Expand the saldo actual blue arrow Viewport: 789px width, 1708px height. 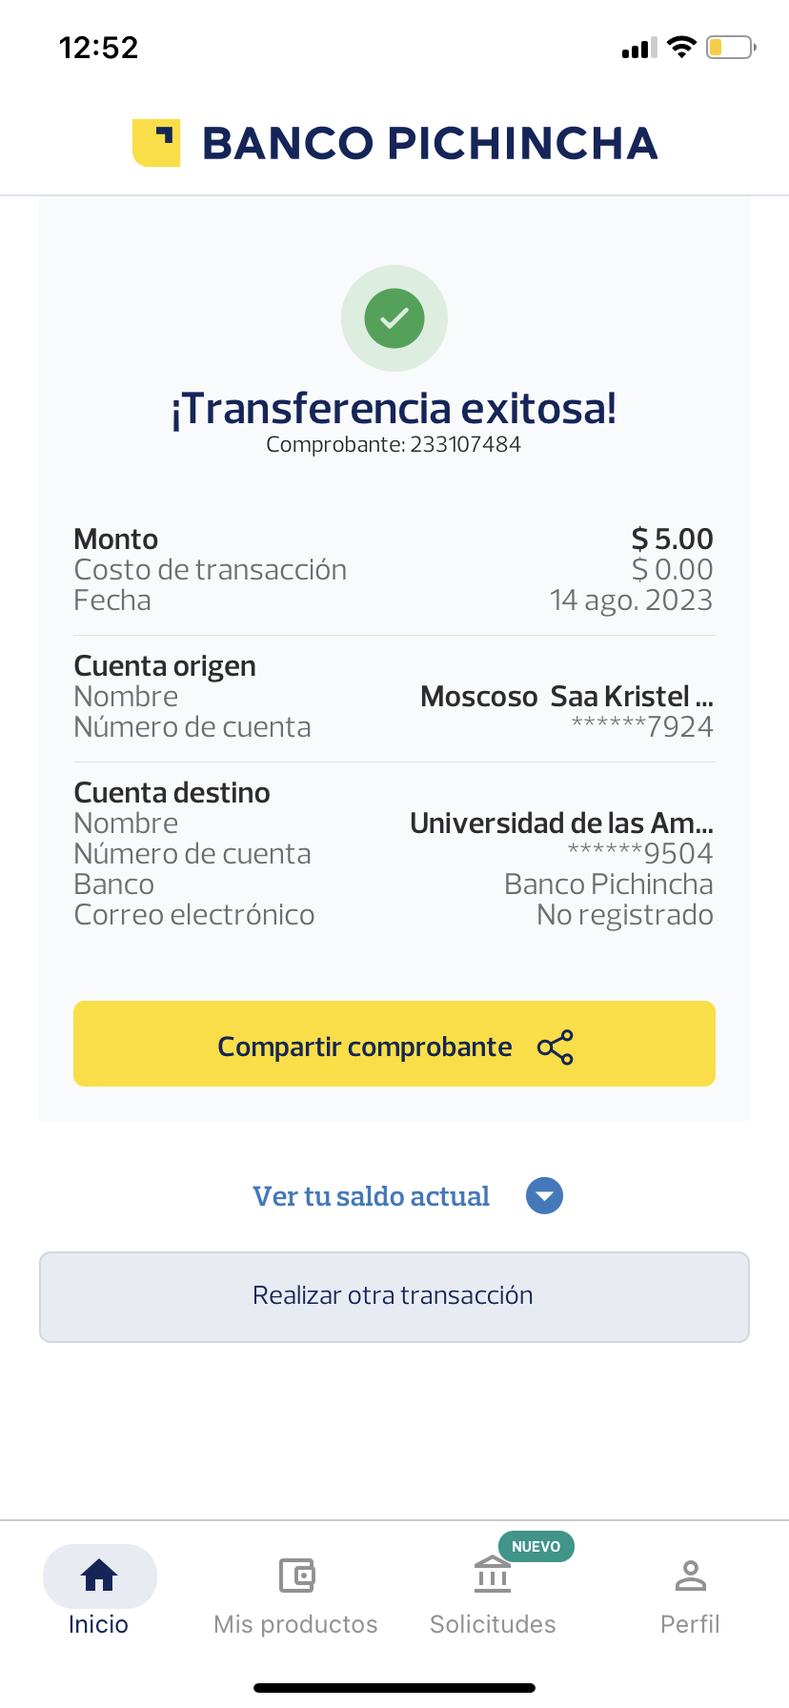[545, 1196]
